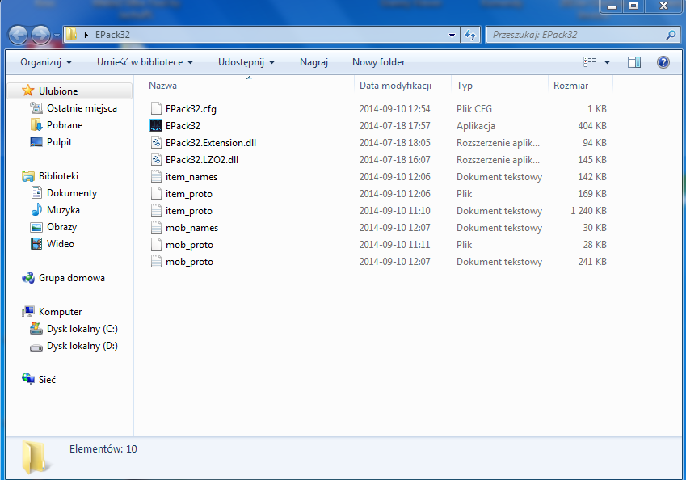This screenshot has width=686, height=480.
Task: Select the 169 KB item_proto file
Action: coord(188,194)
